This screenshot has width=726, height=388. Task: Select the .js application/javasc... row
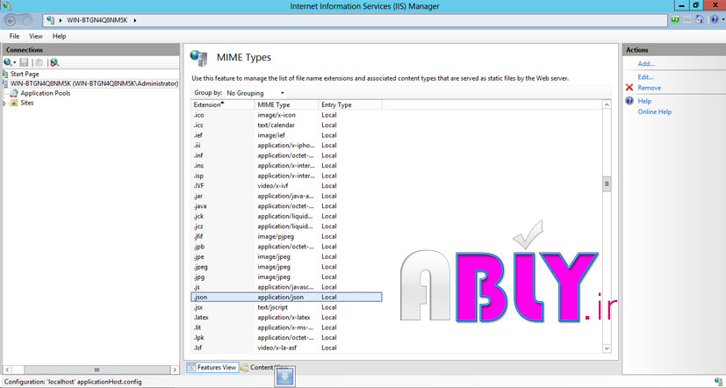point(286,287)
